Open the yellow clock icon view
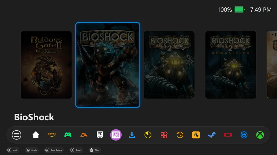 point(148,135)
